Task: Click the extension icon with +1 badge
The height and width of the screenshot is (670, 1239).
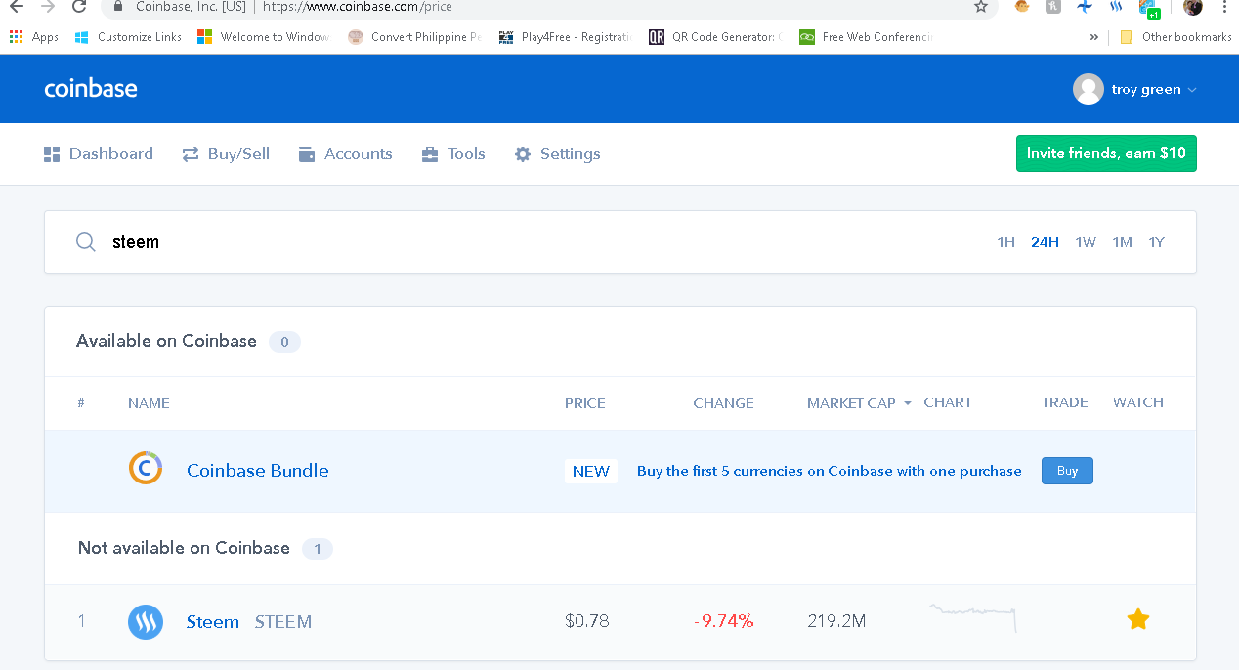Action: point(1149,9)
